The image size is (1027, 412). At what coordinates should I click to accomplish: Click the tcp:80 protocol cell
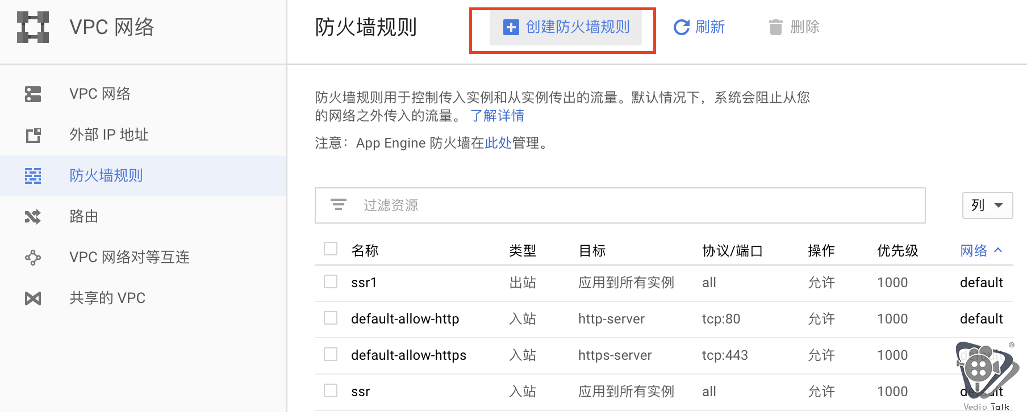pyautogui.click(x=721, y=318)
